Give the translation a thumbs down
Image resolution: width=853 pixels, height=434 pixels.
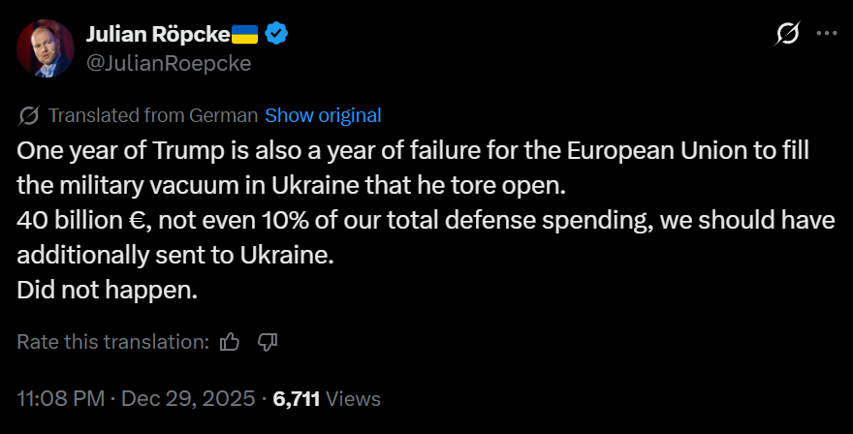click(x=268, y=342)
